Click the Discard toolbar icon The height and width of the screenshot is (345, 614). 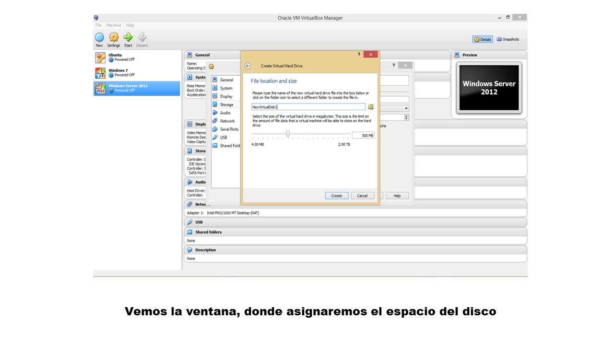point(142,37)
